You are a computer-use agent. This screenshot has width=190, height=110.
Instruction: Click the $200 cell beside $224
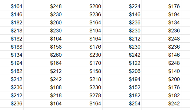tap(83, 6)
